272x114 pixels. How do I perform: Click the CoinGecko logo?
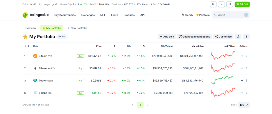point(36,15)
